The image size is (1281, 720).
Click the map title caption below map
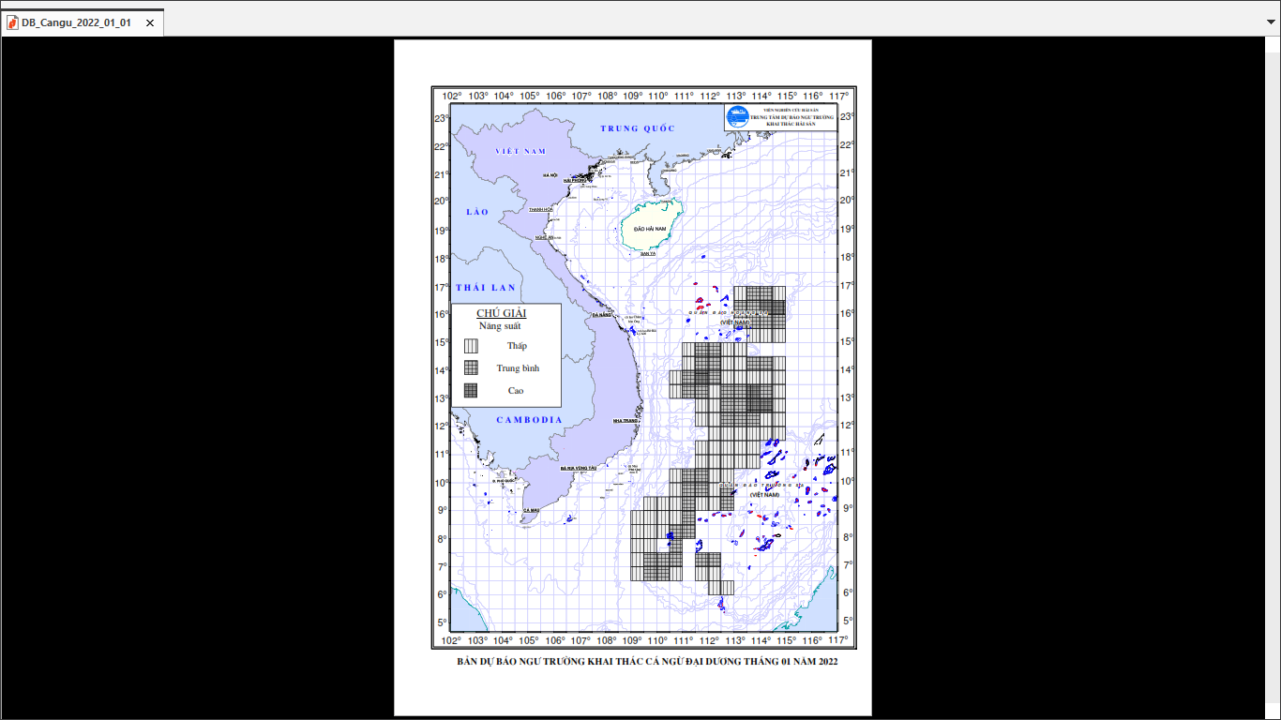coord(647,662)
